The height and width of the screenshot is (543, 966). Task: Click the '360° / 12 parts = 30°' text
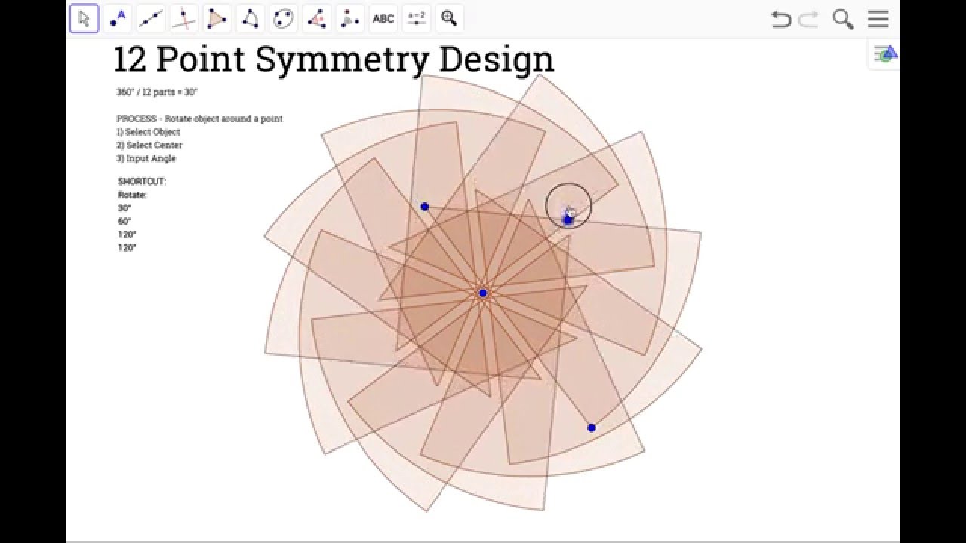(x=156, y=92)
